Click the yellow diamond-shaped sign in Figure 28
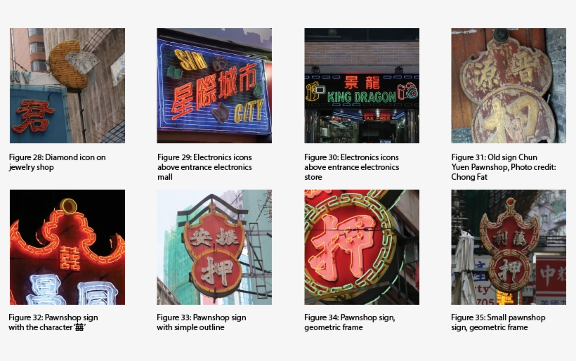 click(72, 65)
